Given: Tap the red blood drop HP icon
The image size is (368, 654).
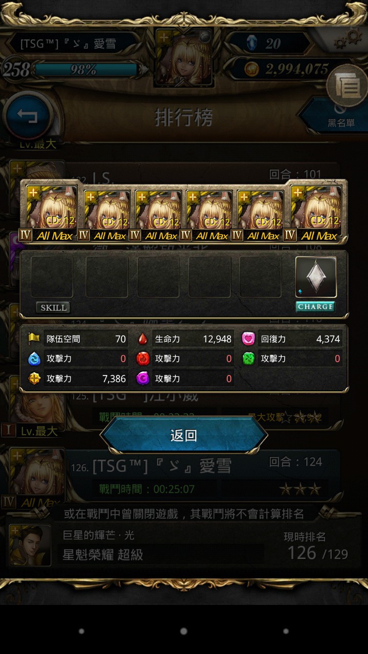Looking at the screenshot, I should [x=143, y=339].
